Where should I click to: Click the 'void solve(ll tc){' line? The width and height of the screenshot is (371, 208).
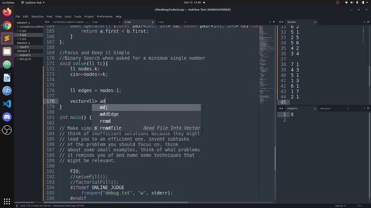[x=83, y=64]
